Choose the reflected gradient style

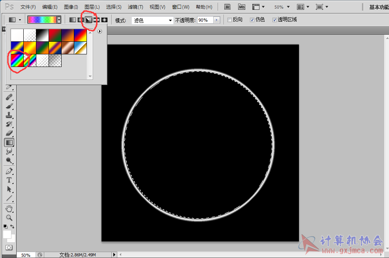pyautogui.click(x=96, y=20)
